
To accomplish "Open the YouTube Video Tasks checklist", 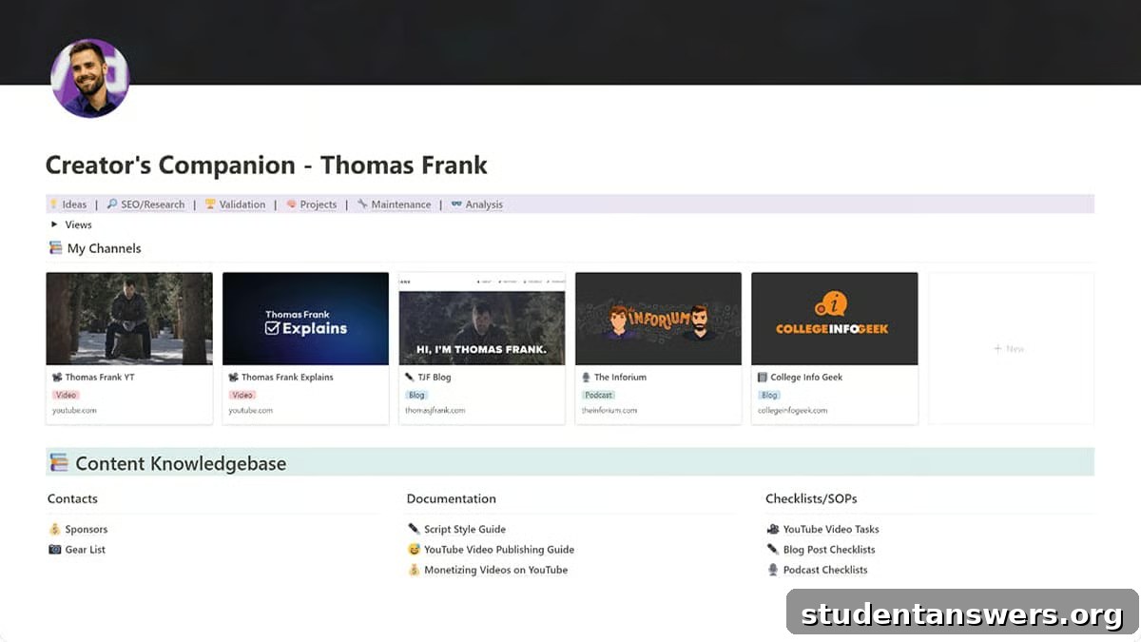I will (831, 530).
